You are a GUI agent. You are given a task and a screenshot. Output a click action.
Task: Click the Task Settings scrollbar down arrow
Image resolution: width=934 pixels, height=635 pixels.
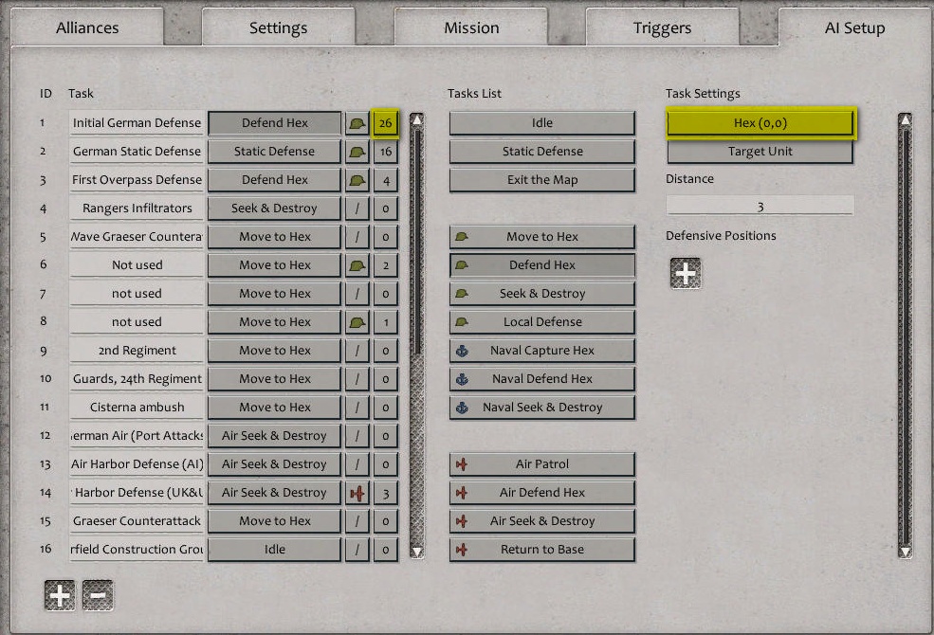click(x=906, y=552)
